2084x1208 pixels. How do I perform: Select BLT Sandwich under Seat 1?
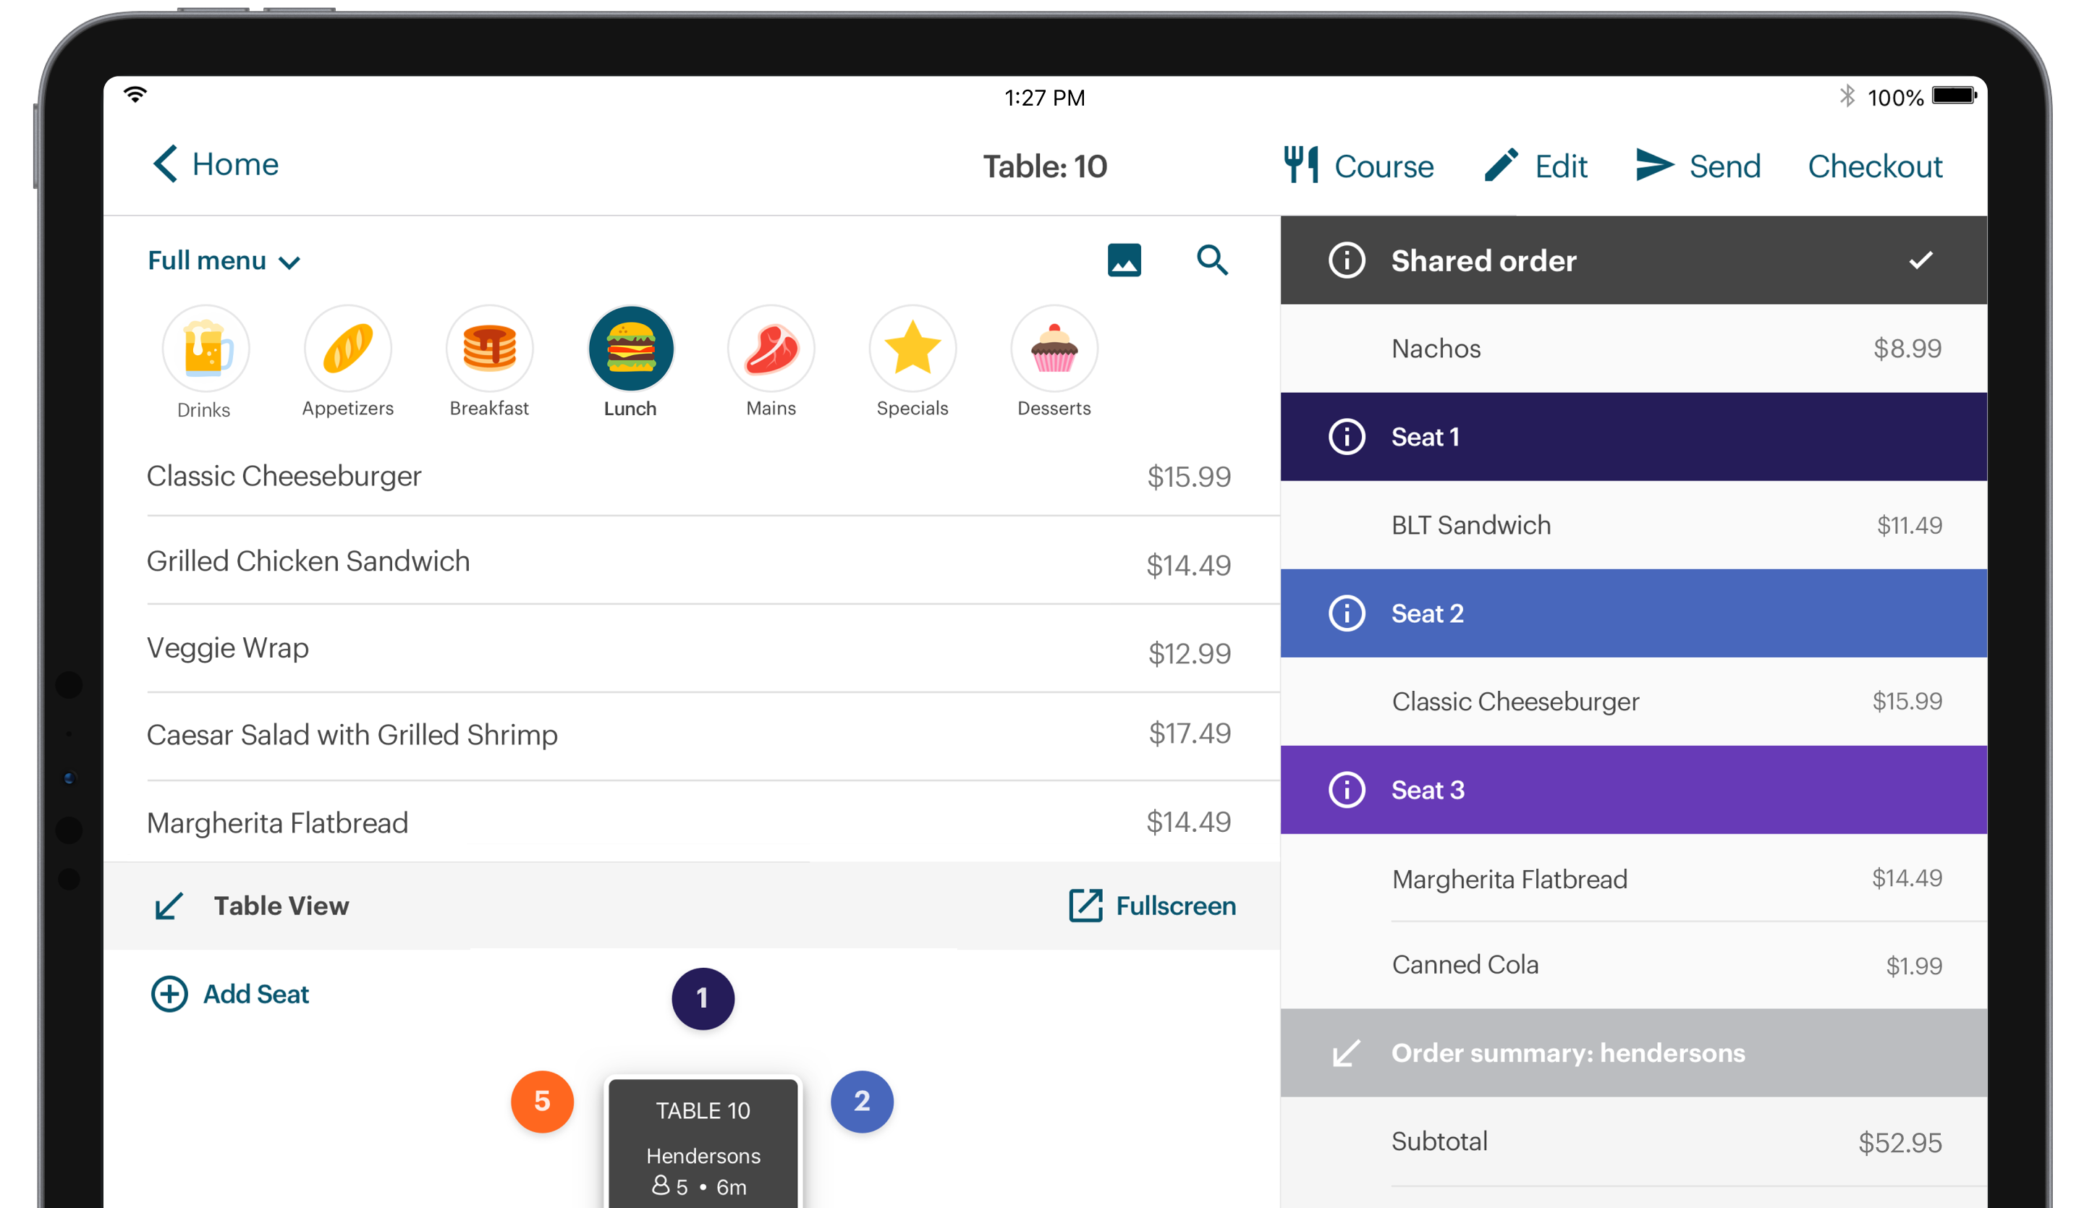click(1633, 525)
